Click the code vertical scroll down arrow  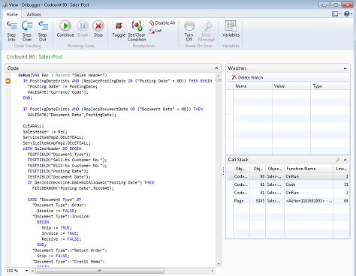pyautogui.click(x=219, y=264)
